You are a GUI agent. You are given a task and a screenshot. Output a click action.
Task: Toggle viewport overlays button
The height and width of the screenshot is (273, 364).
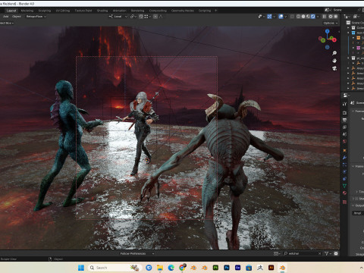(x=281, y=17)
